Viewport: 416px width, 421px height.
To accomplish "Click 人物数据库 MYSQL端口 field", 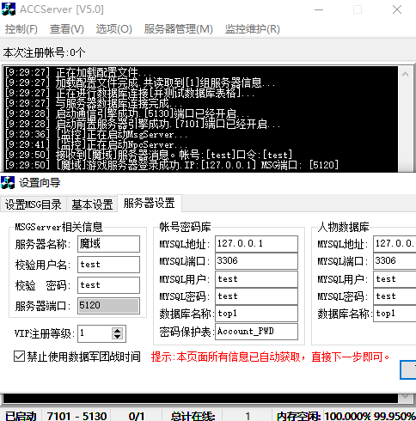I will click(395, 261).
